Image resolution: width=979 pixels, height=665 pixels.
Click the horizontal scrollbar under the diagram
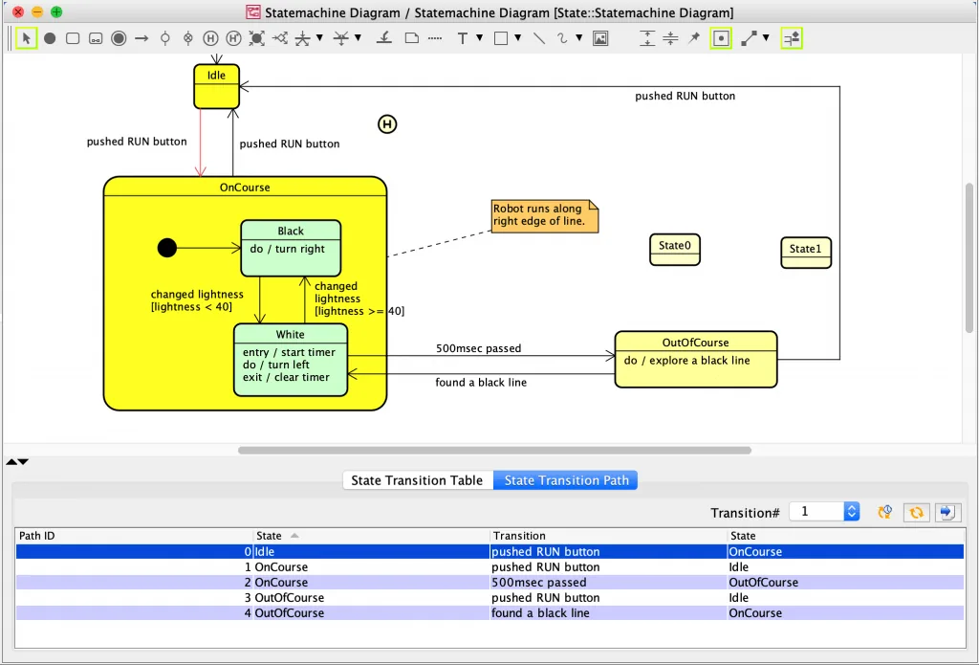pyautogui.click(x=494, y=450)
